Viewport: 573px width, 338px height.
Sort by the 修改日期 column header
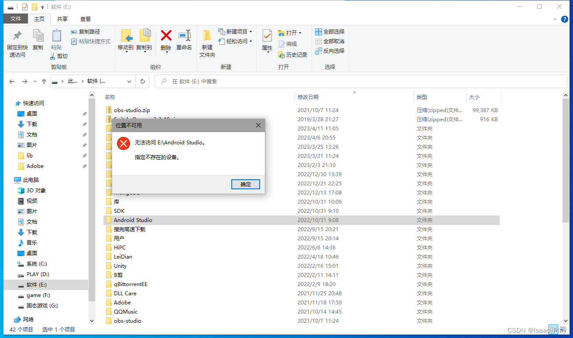pyautogui.click(x=308, y=97)
